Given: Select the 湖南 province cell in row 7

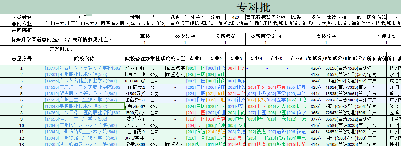Looking at the screenshot, I should pos(376,106).
